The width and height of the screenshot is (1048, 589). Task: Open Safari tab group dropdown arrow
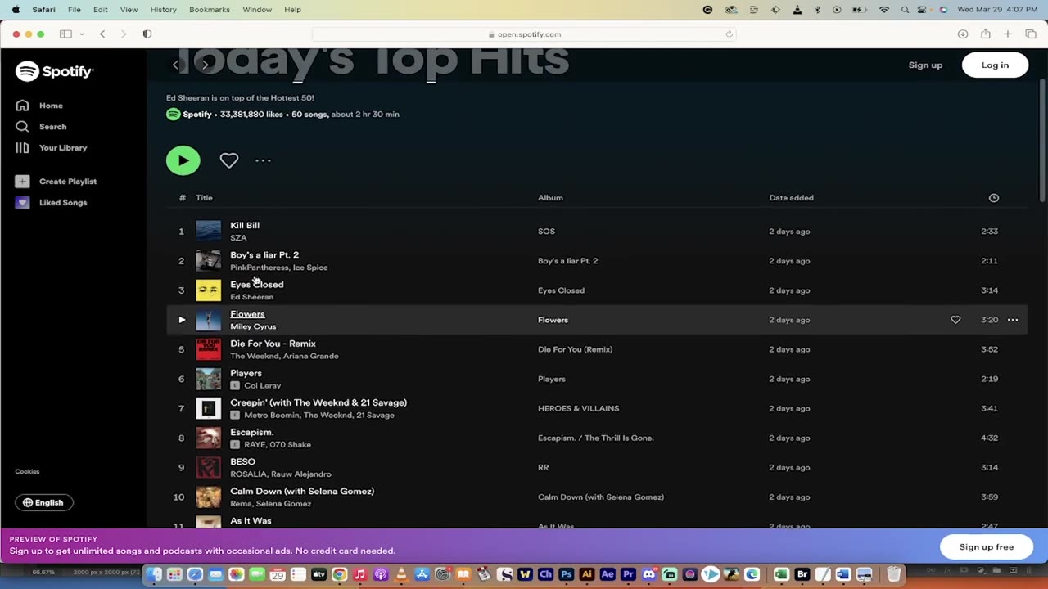(82, 34)
